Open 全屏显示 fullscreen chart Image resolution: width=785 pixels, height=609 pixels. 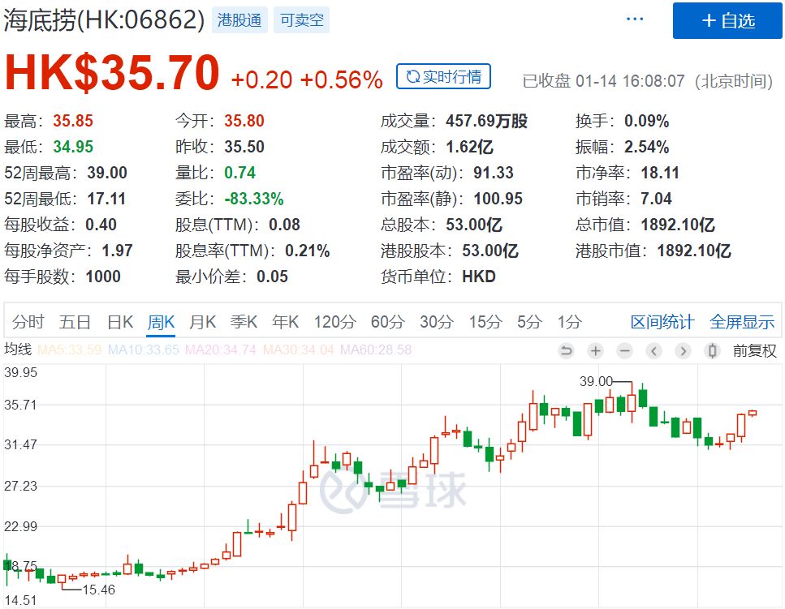pyautogui.click(x=742, y=321)
